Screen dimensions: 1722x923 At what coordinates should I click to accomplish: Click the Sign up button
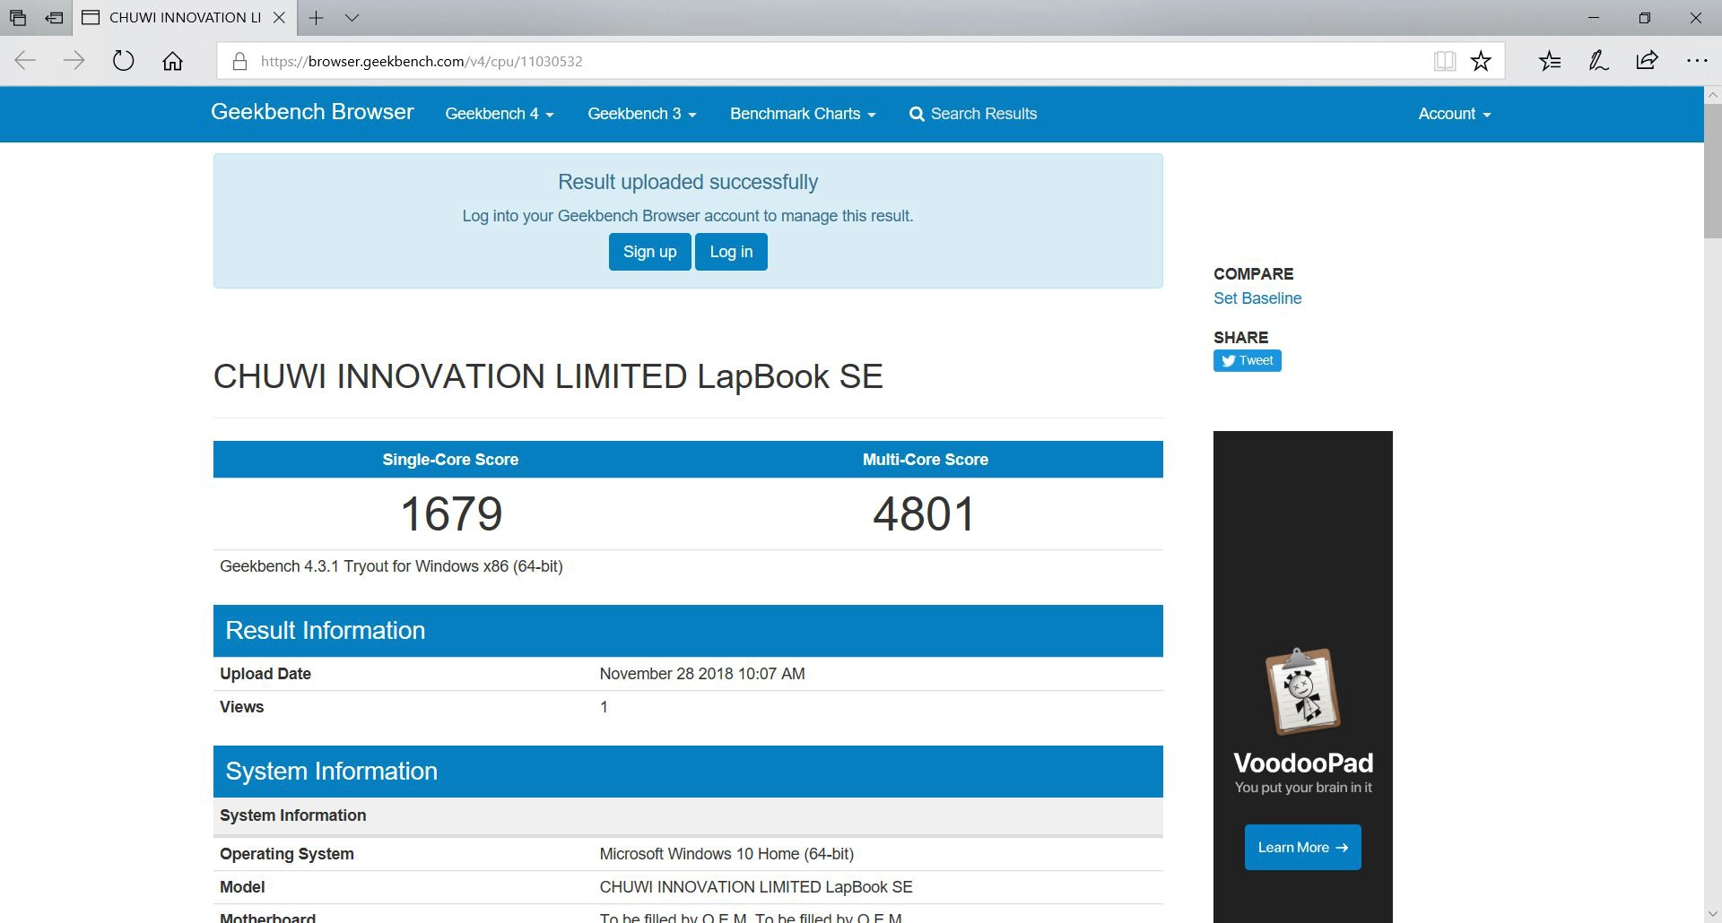pos(649,252)
